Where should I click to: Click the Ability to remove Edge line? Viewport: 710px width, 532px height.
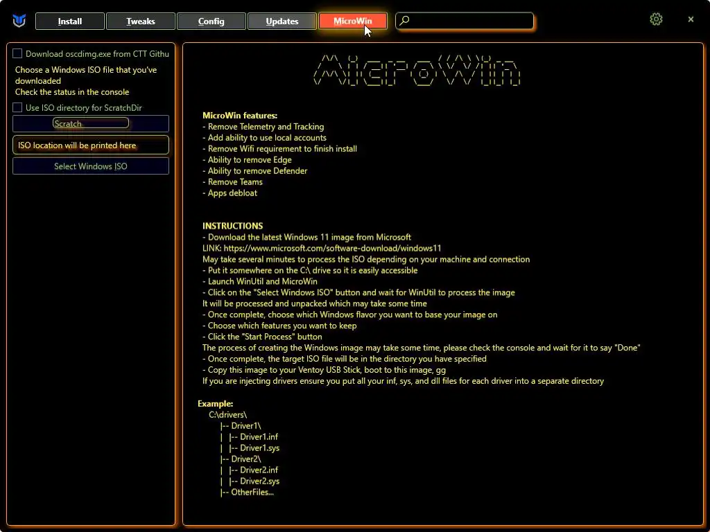coord(247,160)
